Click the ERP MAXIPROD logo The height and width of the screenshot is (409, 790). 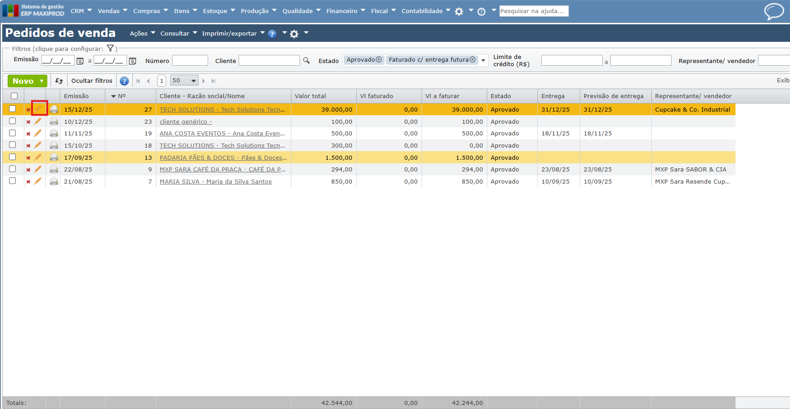click(34, 10)
